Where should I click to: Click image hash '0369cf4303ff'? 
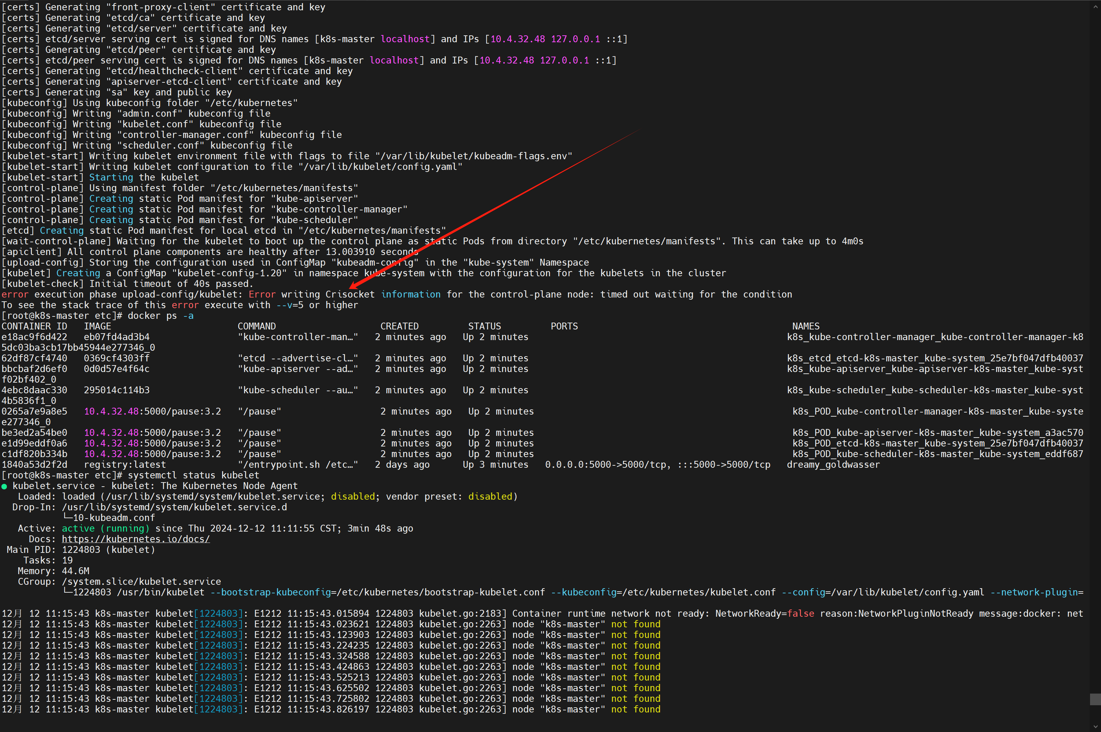click(117, 359)
